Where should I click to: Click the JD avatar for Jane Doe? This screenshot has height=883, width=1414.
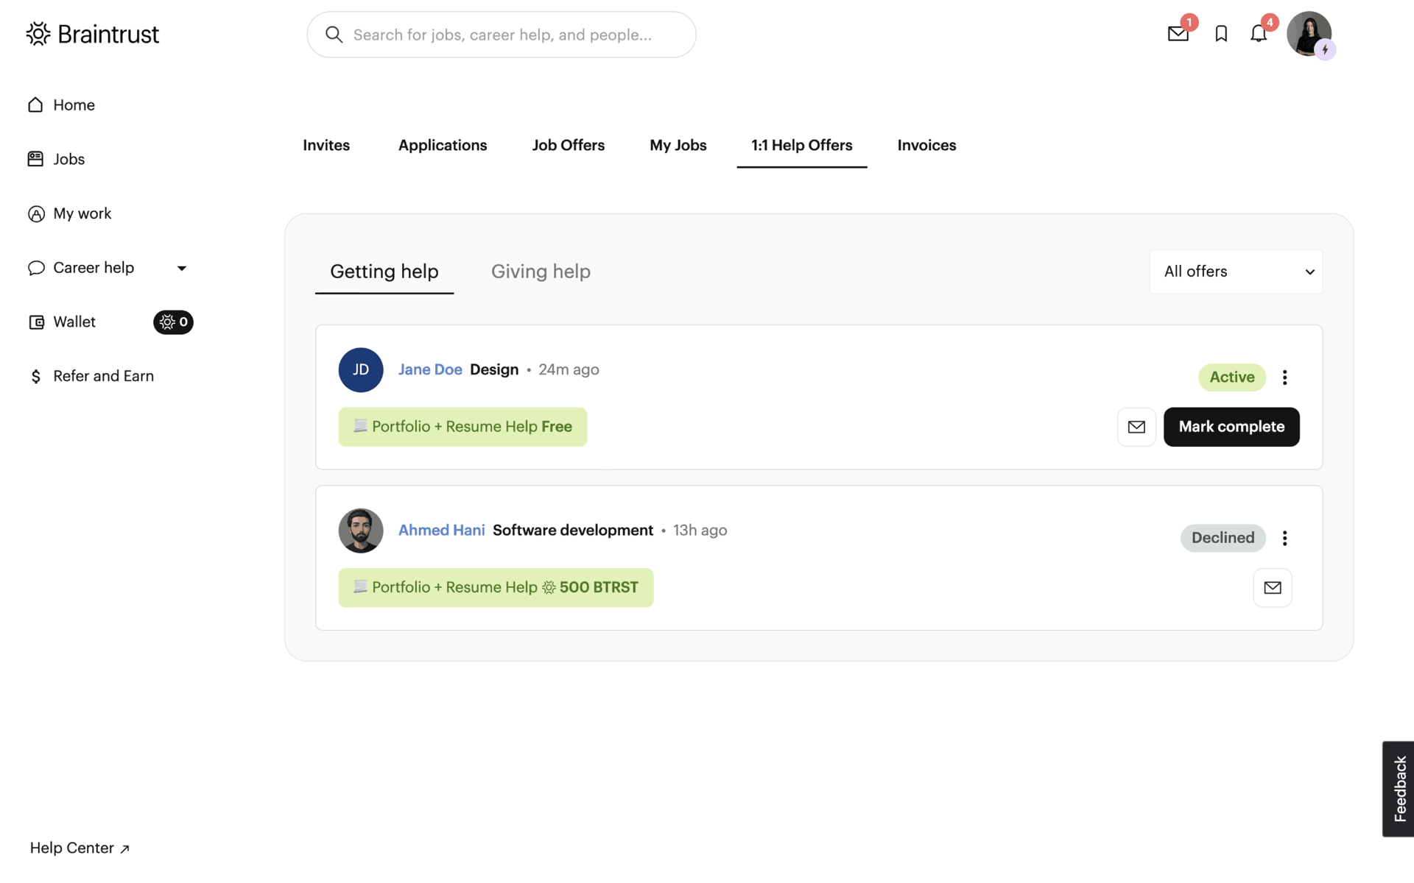point(360,370)
